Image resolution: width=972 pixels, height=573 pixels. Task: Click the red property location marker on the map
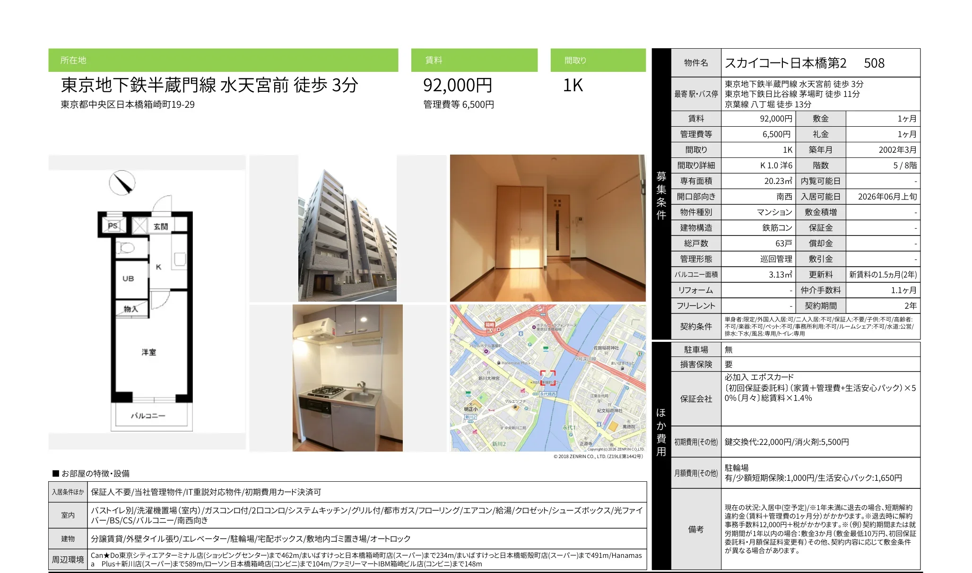(x=548, y=378)
